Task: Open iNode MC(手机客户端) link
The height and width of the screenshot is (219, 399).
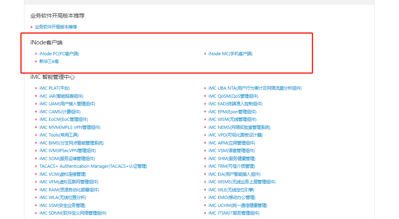Action: click(230, 54)
